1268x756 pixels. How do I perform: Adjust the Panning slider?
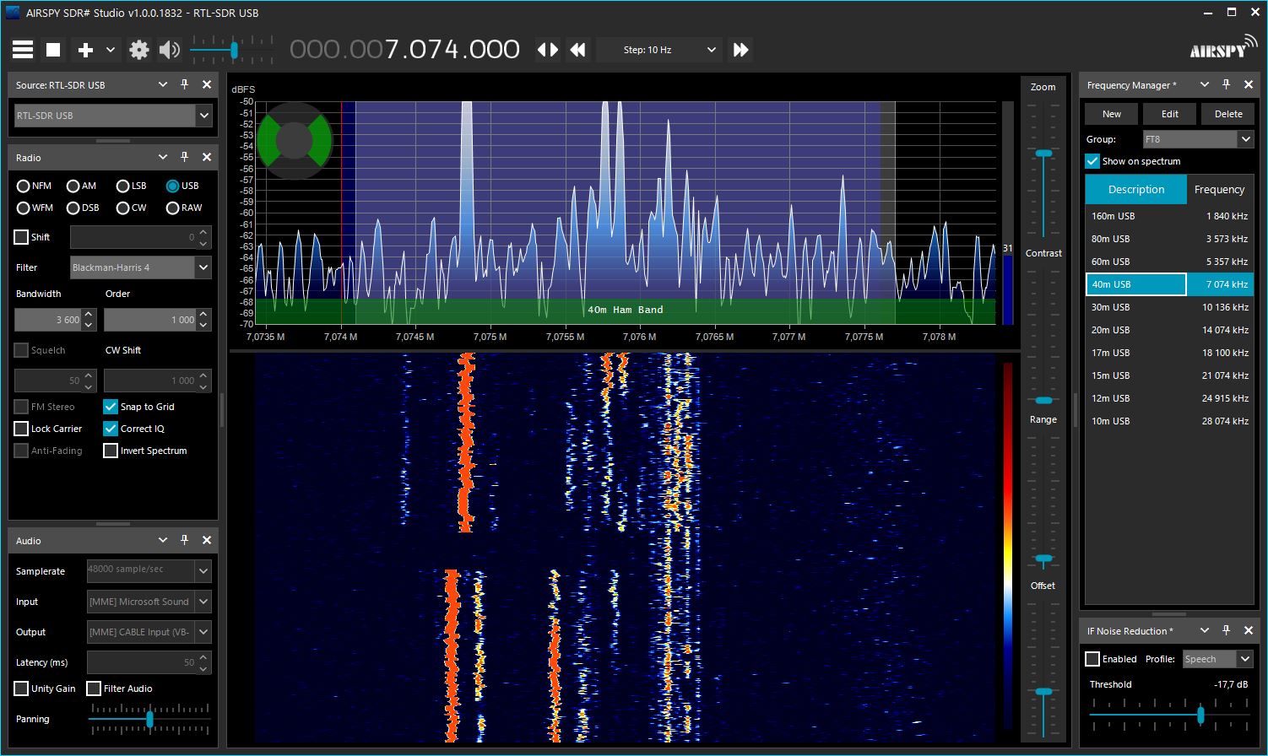pyautogui.click(x=149, y=720)
